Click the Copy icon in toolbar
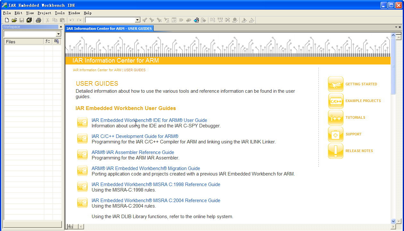The height and width of the screenshot is (231, 404). click(55, 20)
